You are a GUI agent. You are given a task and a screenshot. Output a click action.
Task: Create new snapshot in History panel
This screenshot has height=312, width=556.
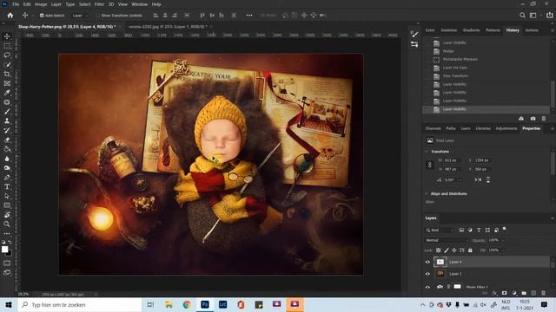pos(533,119)
